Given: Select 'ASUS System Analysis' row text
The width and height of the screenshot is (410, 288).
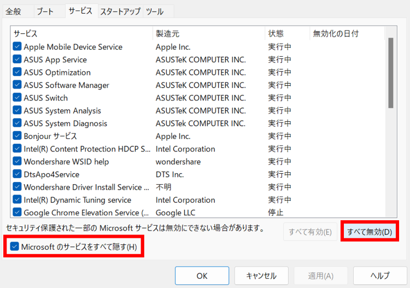Looking at the screenshot, I should click(62, 110).
